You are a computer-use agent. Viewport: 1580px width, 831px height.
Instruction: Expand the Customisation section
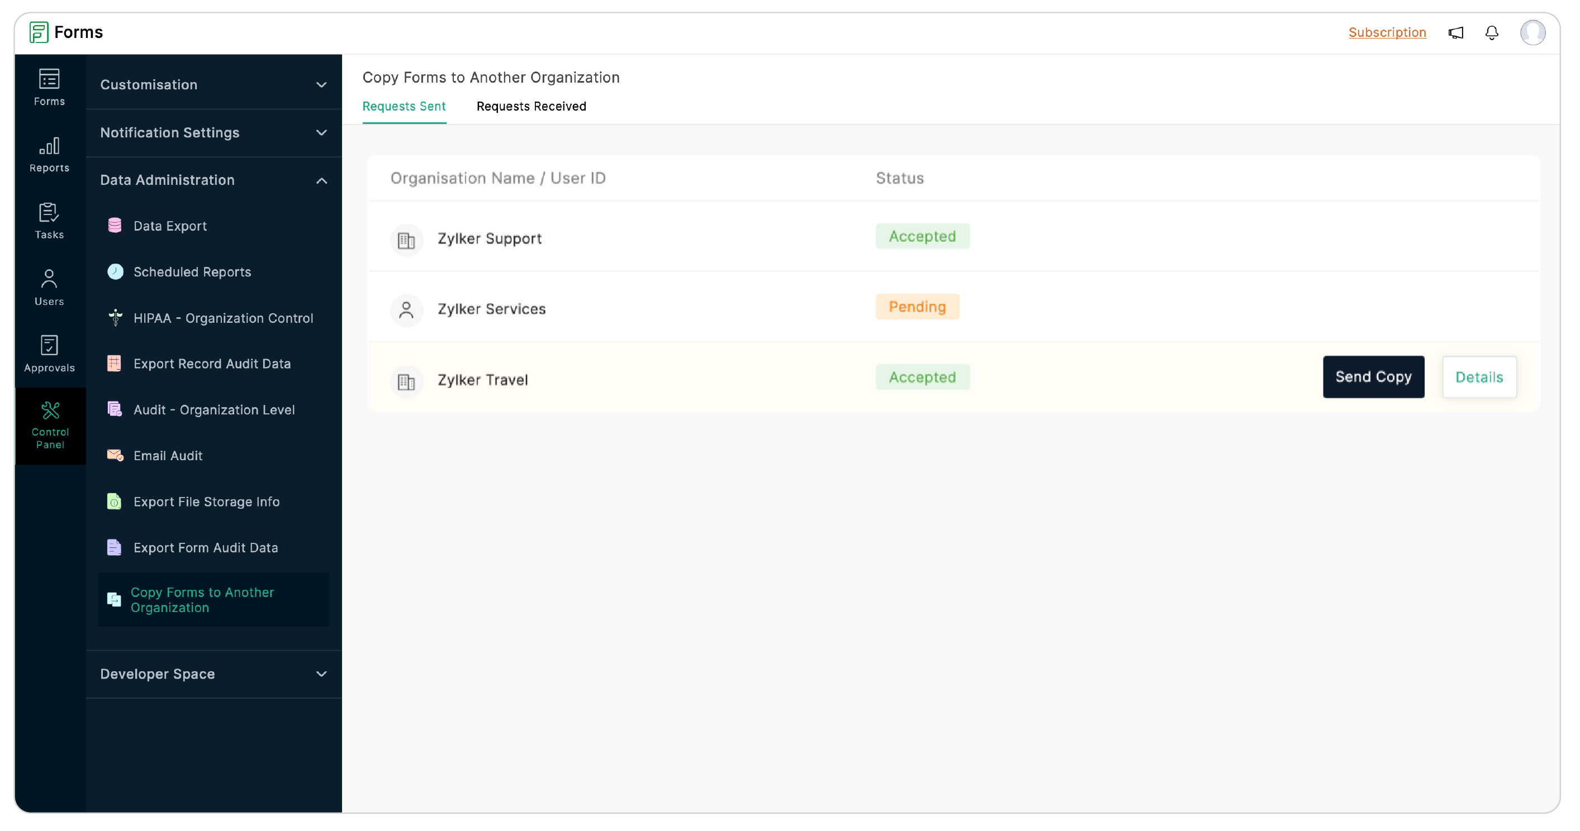(213, 84)
